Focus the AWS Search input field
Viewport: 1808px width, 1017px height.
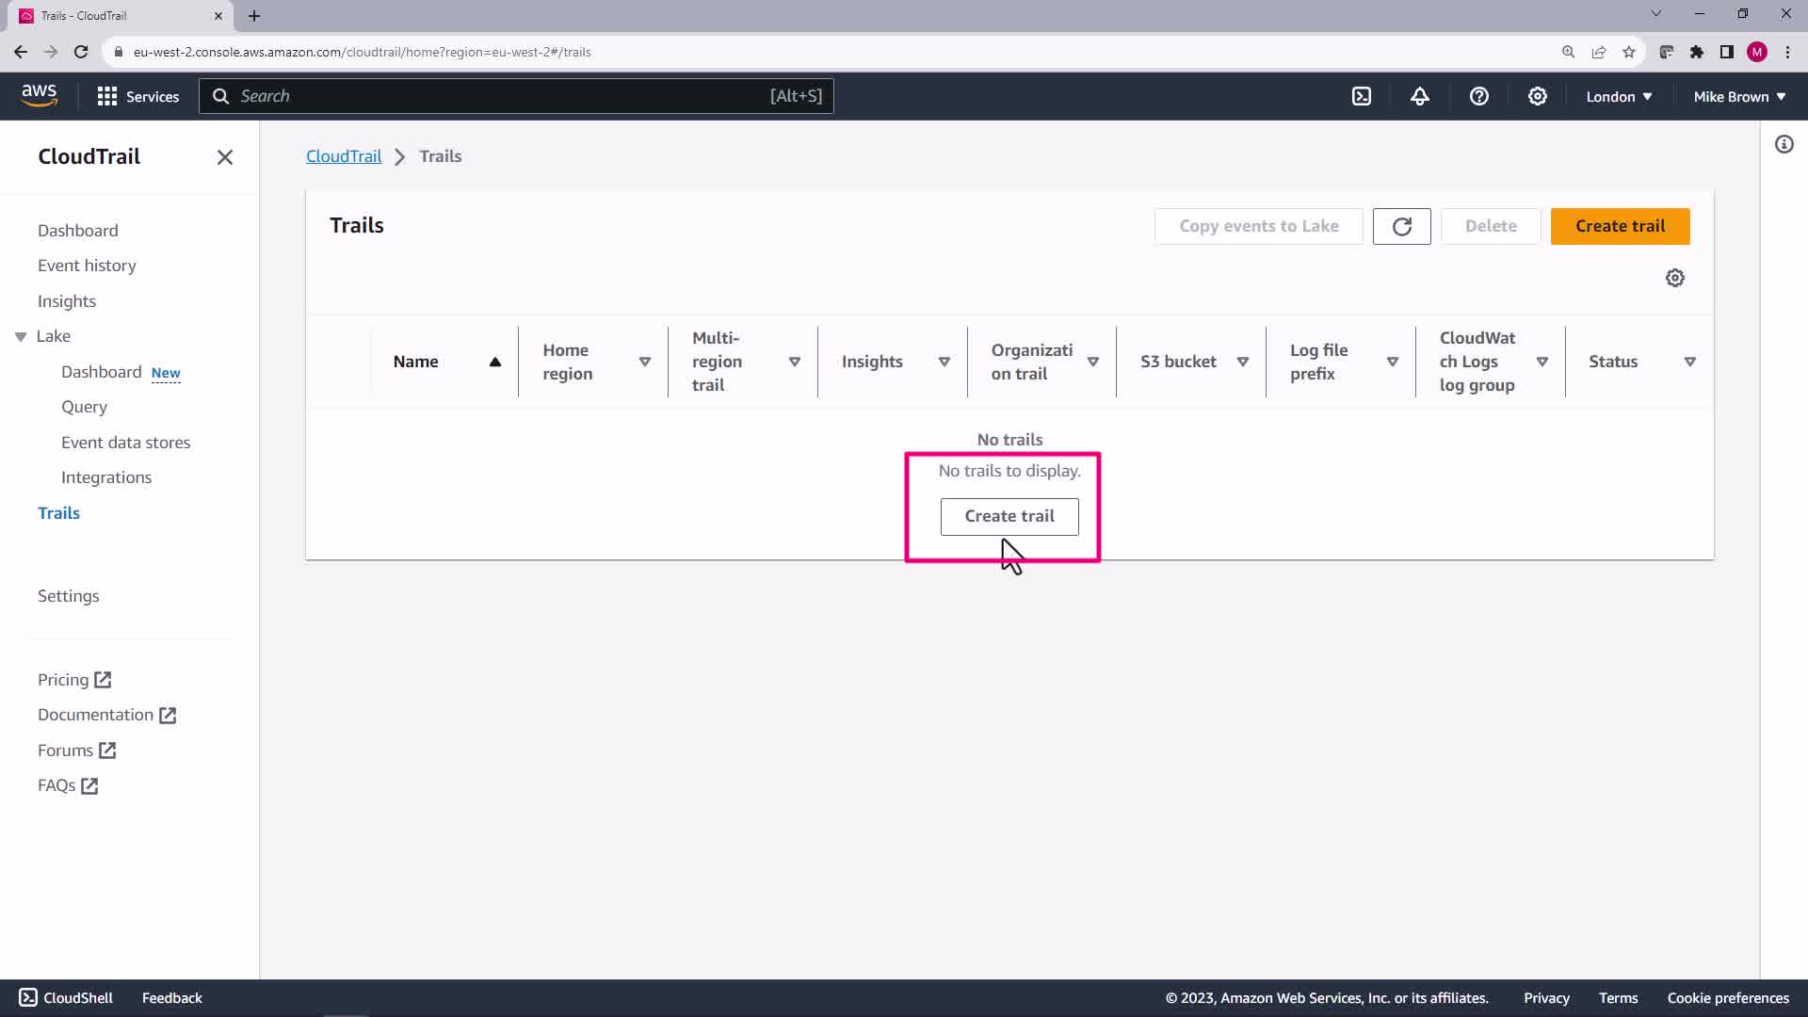pyautogui.click(x=499, y=96)
